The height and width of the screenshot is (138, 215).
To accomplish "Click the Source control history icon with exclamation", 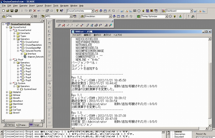I will pyautogui.click(x=100, y=25).
